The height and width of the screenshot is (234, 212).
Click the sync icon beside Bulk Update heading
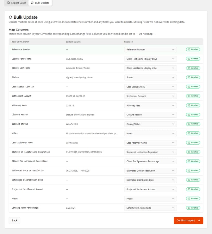(10, 17)
